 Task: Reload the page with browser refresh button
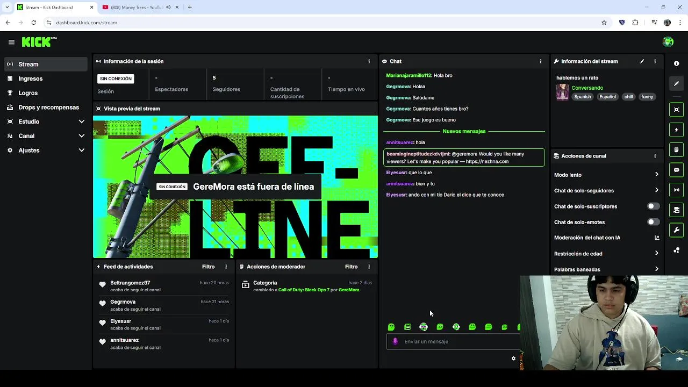tap(33, 23)
